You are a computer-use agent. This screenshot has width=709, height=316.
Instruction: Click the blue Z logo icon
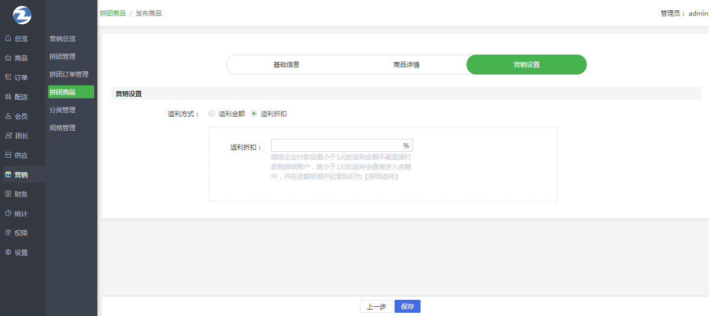[22, 15]
